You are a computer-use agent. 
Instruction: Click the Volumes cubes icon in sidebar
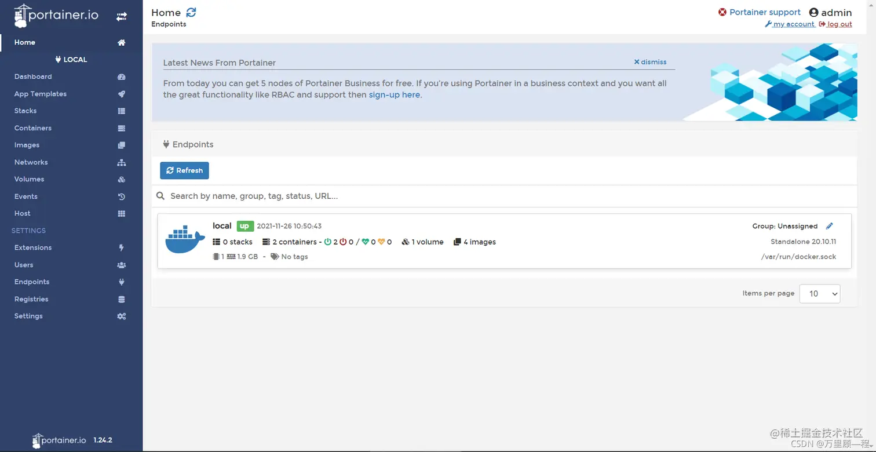tap(121, 179)
